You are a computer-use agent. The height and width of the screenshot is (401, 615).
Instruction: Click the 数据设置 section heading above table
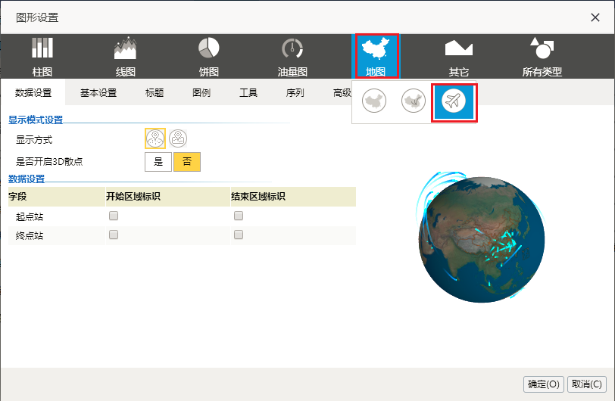[27, 179]
